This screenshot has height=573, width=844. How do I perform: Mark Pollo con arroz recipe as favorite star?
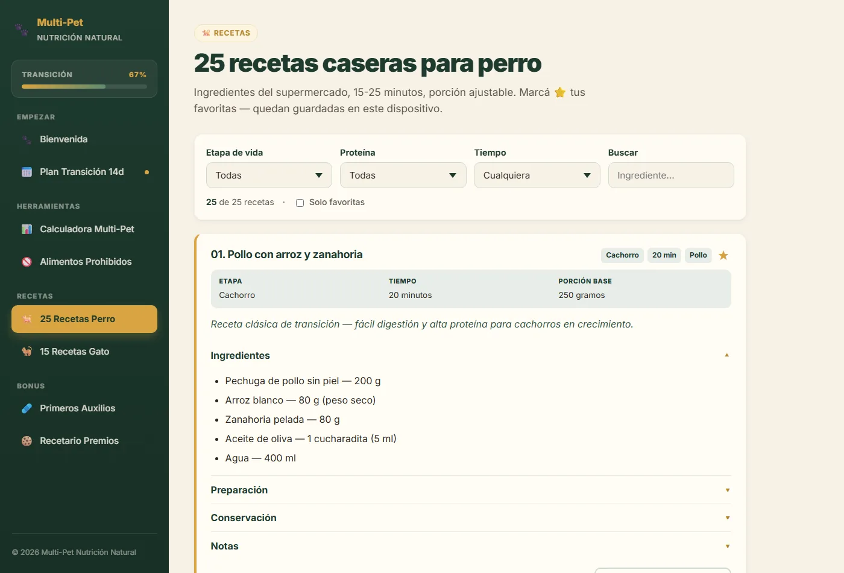coord(723,255)
